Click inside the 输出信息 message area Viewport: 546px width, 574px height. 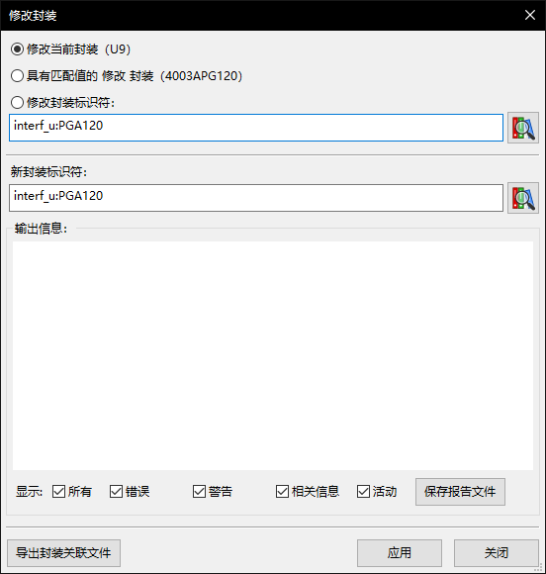273,355
